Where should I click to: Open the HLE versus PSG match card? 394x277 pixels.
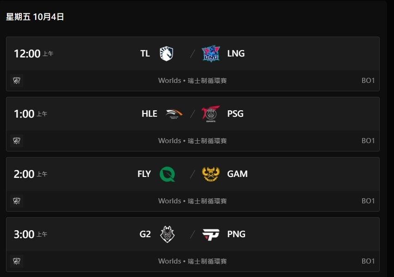tap(193, 124)
